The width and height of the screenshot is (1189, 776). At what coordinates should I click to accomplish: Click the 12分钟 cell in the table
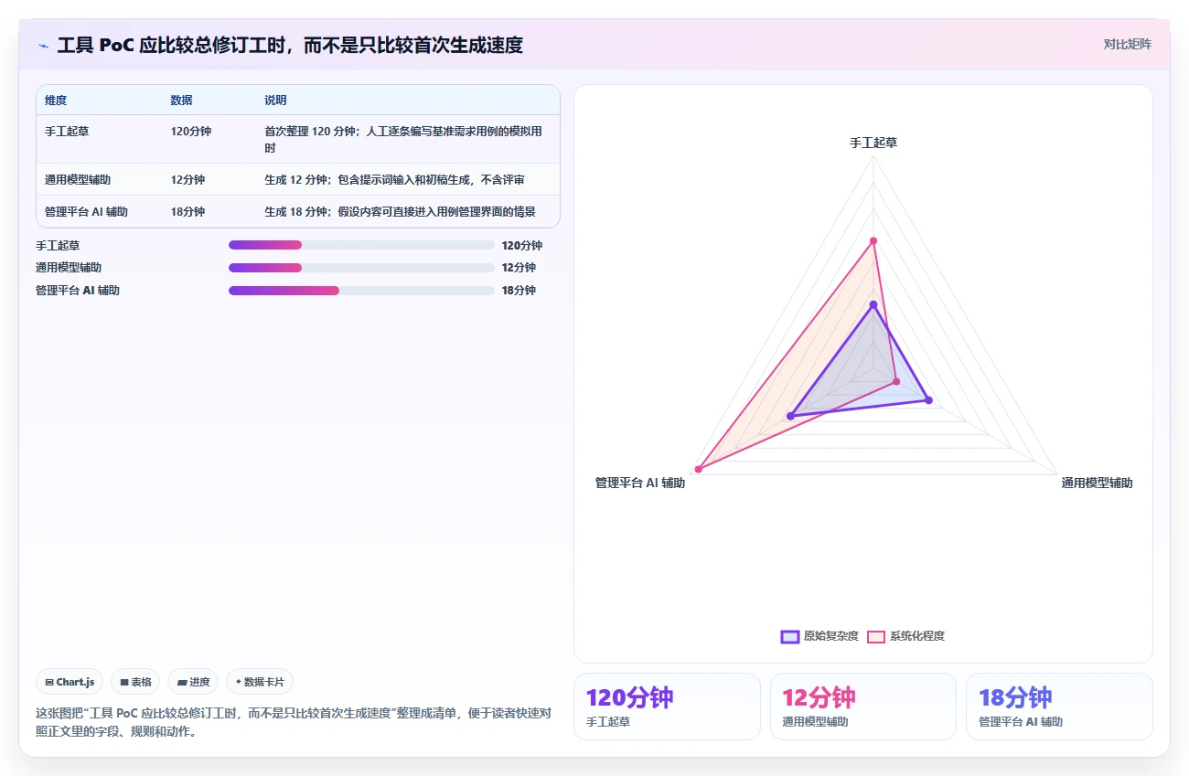187,180
